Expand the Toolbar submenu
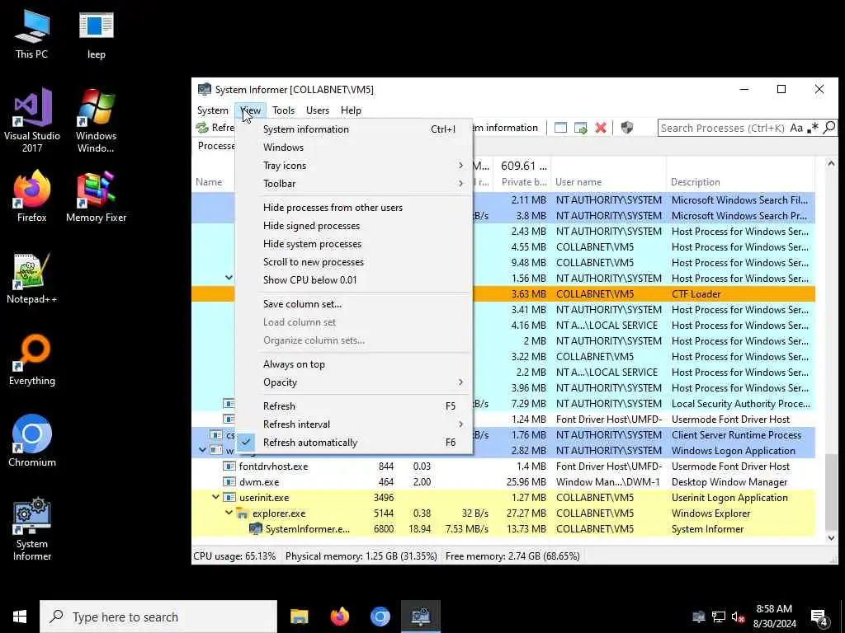The image size is (845, 633). tap(354, 184)
